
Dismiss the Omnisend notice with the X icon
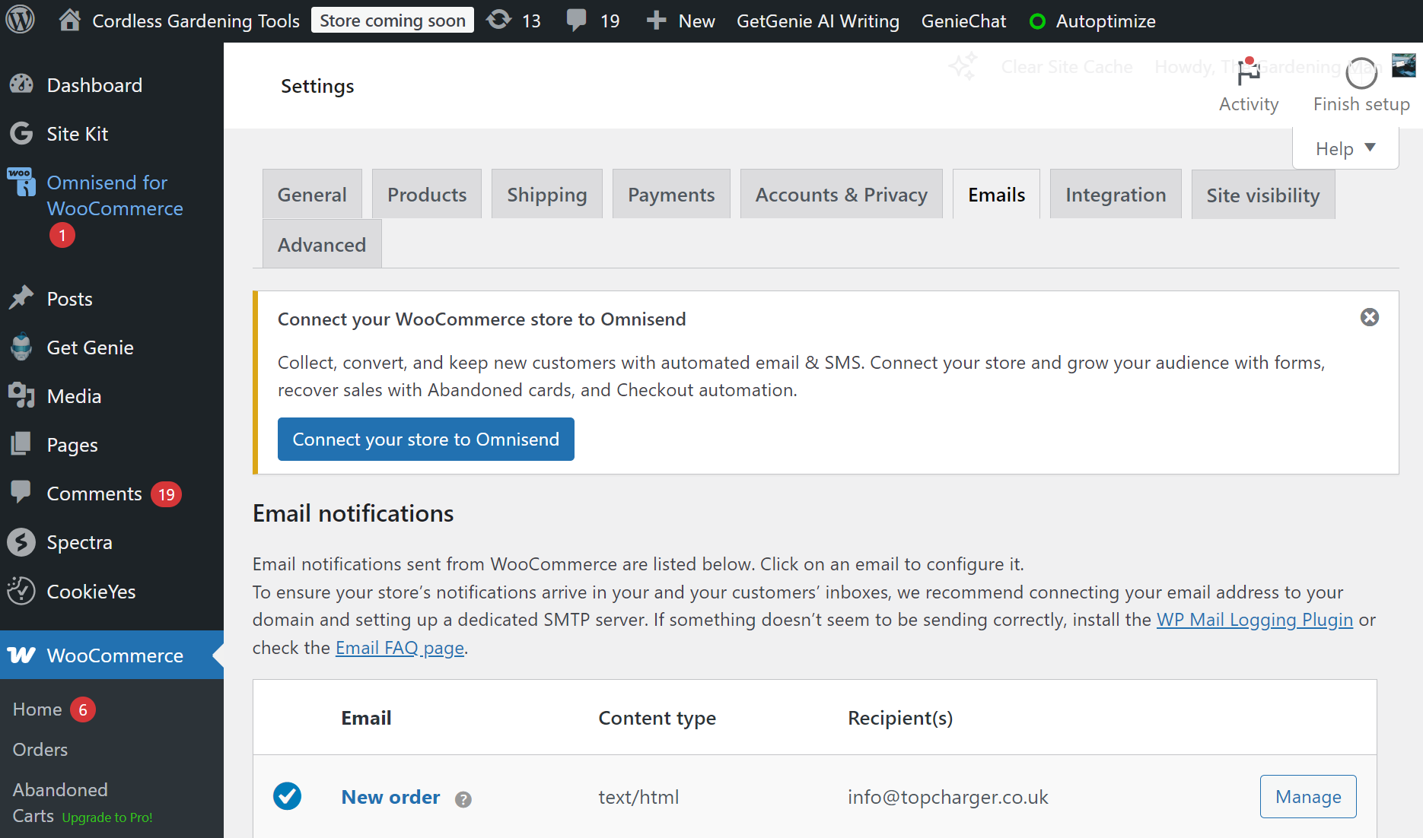1370,317
